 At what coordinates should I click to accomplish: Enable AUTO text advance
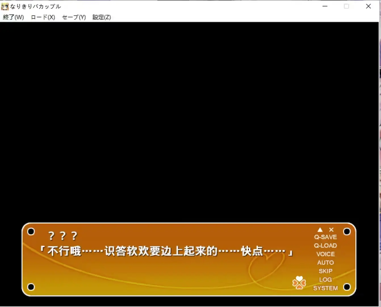326,263
